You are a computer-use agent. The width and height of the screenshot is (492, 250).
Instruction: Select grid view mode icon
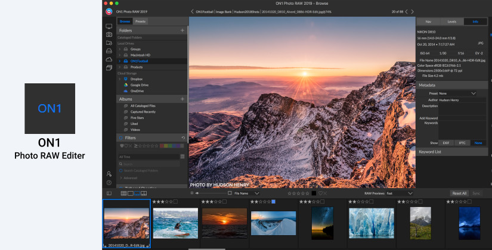tap(123, 193)
